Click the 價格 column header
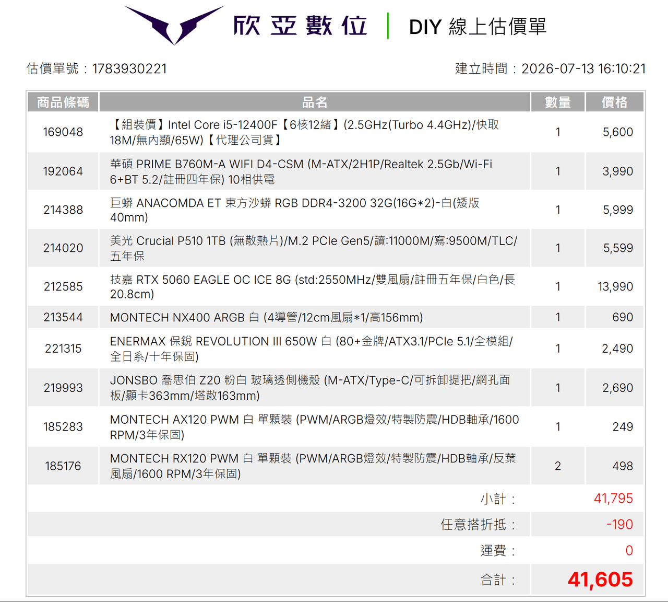This screenshot has height=602, width=668. (615, 102)
